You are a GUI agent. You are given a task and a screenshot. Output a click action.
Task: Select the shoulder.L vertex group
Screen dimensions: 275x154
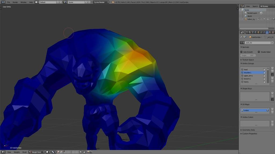254,73
